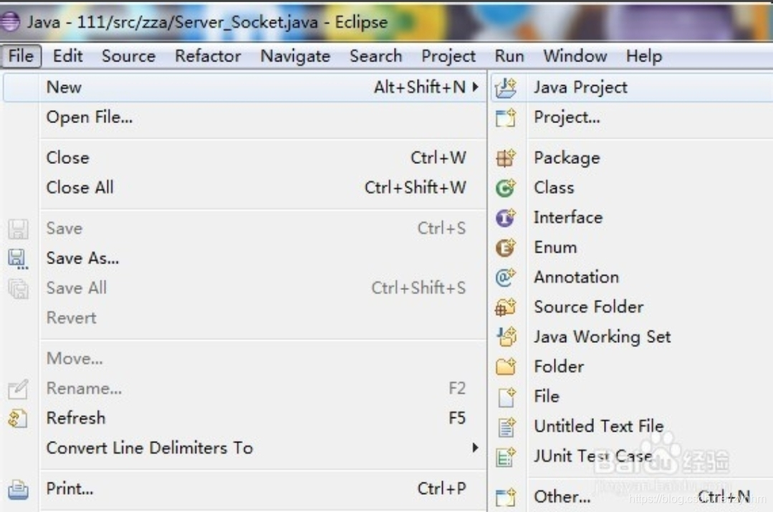The width and height of the screenshot is (773, 512).
Task: Click the Ctrl+W shortcut text
Action: click(x=438, y=158)
